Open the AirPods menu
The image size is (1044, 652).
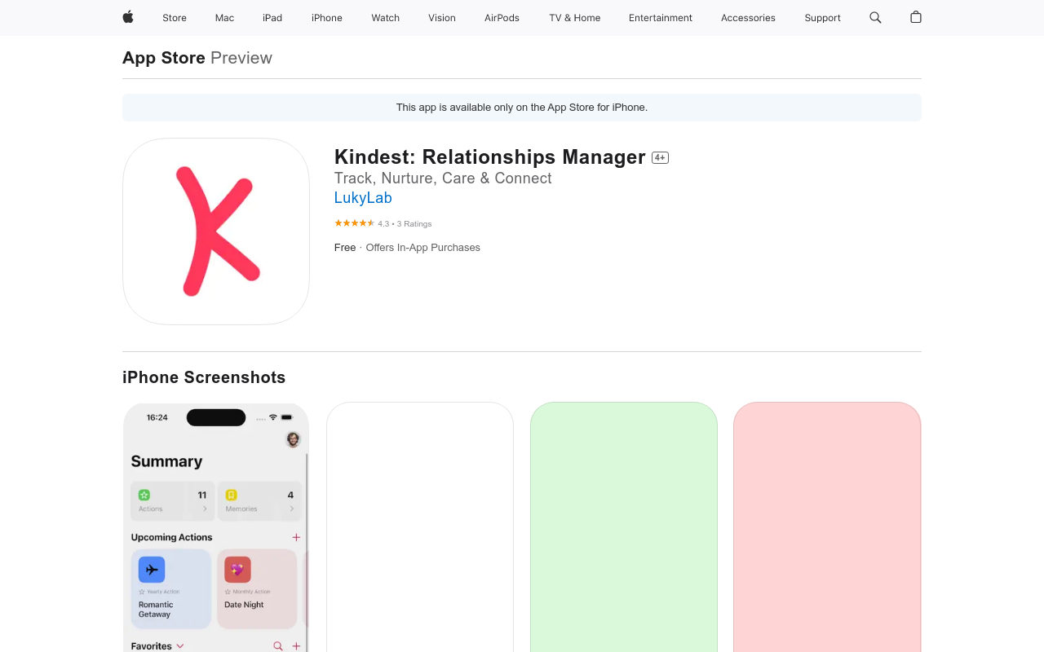click(x=502, y=18)
